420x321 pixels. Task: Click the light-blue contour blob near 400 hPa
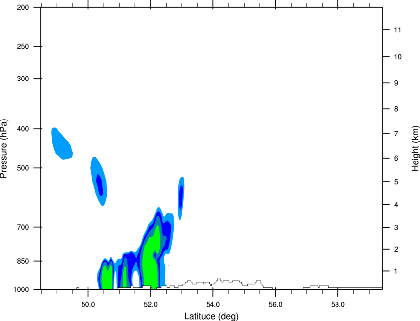(62, 145)
